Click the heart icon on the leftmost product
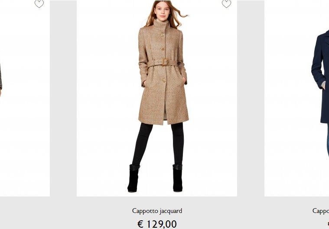This screenshot has width=329, height=229. click(39, 4)
